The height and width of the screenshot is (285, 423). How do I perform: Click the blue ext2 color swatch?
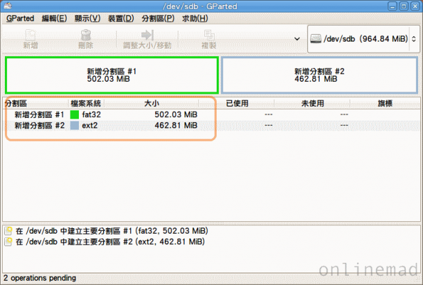[75, 126]
